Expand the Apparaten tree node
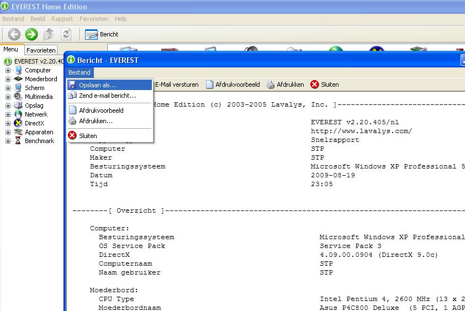Viewport: 465px width, 311px height. point(8,132)
